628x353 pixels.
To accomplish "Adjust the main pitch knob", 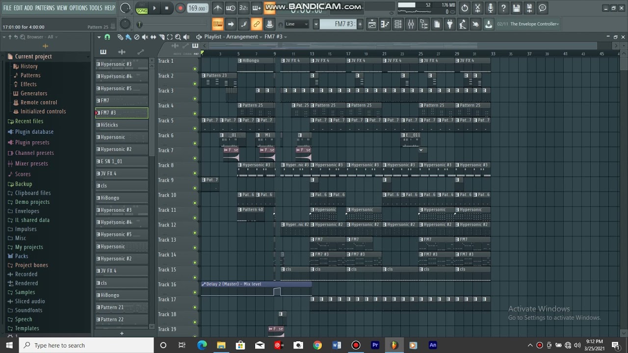I will pos(125,24).
